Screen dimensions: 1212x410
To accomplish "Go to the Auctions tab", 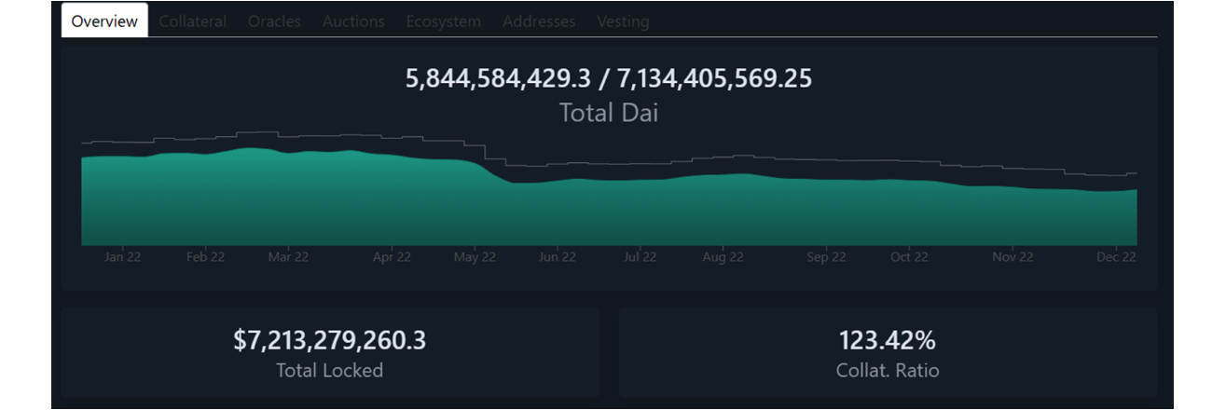I will (353, 21).
